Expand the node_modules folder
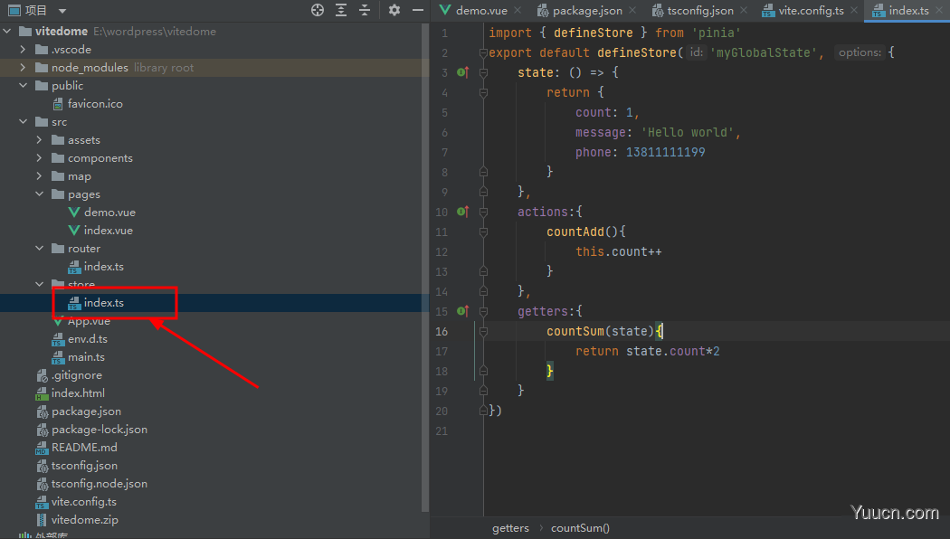This screenshot has width=950, height=539. [x=23, y=67]
